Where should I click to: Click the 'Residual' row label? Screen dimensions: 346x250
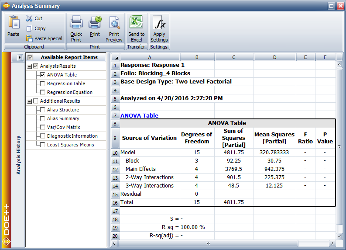(131, 194)
